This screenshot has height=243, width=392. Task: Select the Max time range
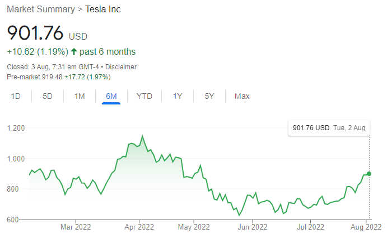(242, 96)
